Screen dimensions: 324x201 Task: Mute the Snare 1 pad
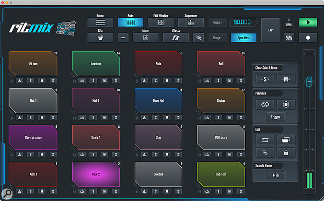point(105,154)
